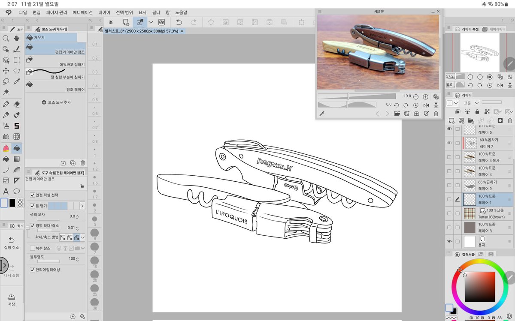Select the Fill bucket tool

17,148
